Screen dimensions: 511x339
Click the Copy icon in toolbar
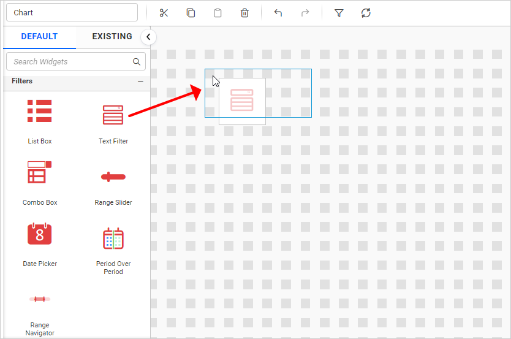click(191, 13)
